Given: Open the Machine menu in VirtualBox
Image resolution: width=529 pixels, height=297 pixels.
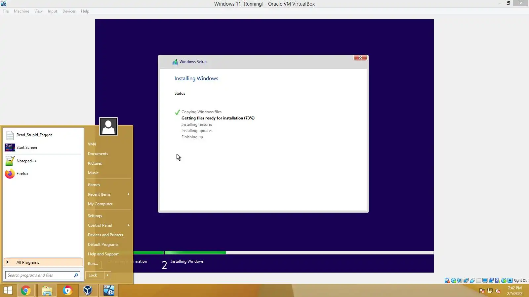Looking at the screenshot, I should click(21, 11).
